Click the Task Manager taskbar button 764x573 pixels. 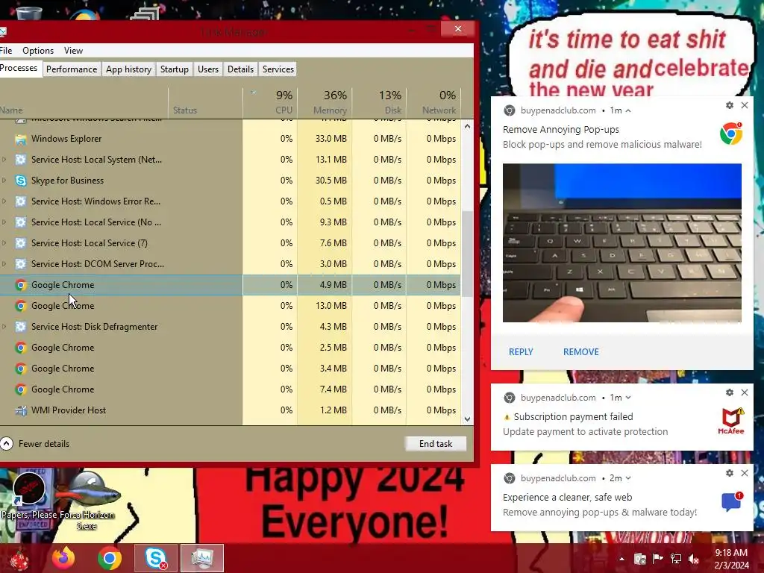coord(201,558)
